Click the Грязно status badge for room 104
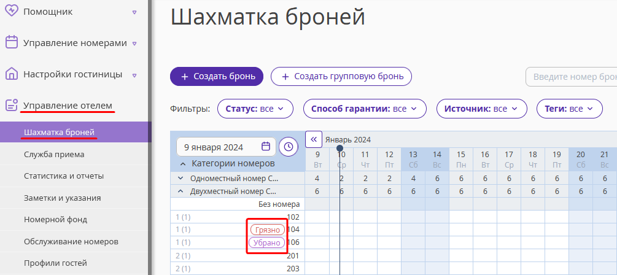The width and height of the screenshot is (617, 275). [268, 230]
